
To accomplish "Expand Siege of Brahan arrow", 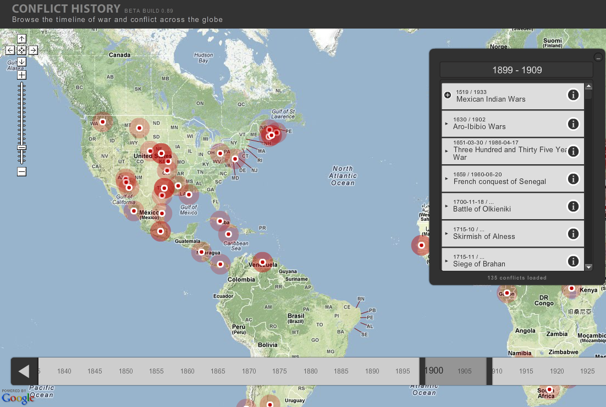I will pyautogui.click(x=447, y=261).
